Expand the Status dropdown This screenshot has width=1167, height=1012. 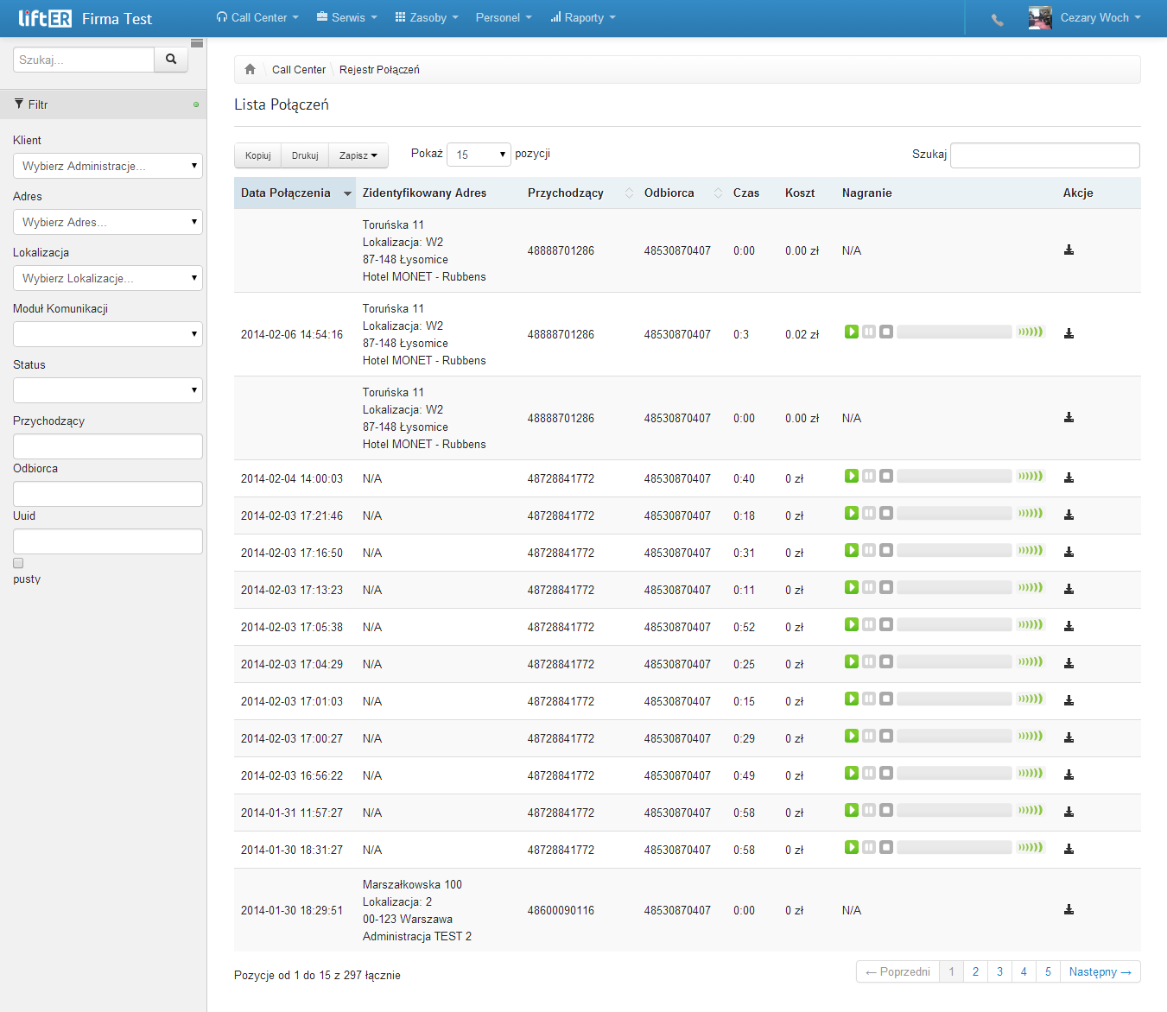(108, 390)
